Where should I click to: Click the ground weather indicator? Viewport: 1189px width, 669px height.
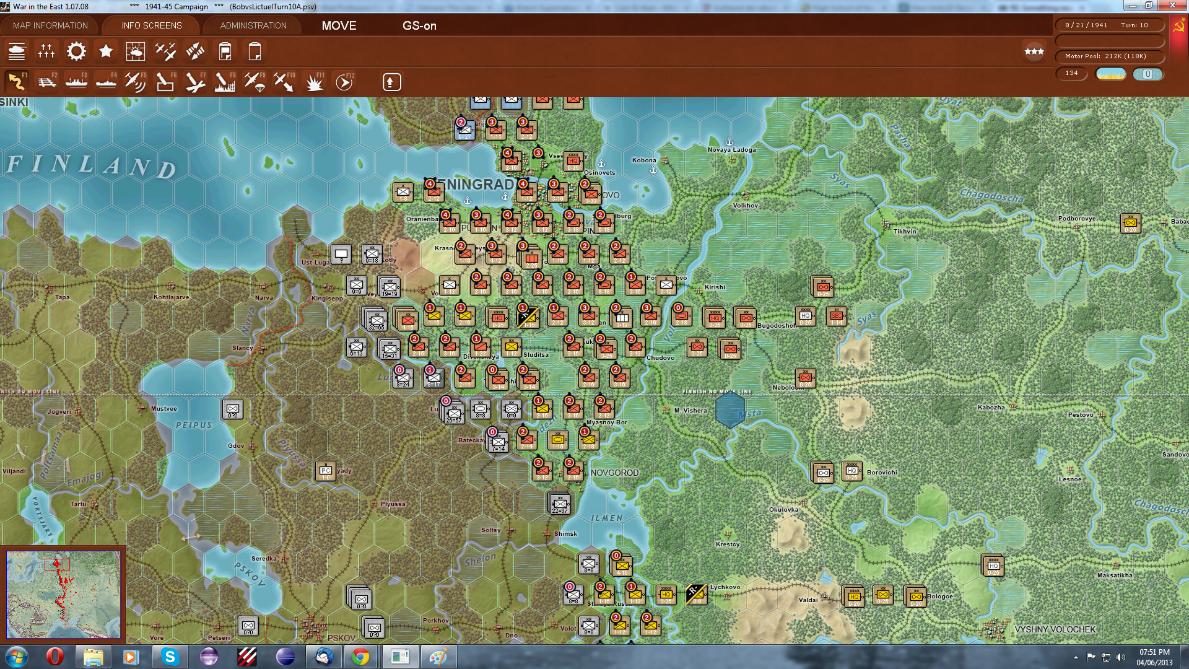1110,74
